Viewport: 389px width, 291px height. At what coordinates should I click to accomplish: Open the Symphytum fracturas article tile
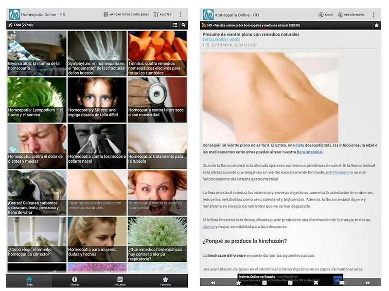coord(97,53)
